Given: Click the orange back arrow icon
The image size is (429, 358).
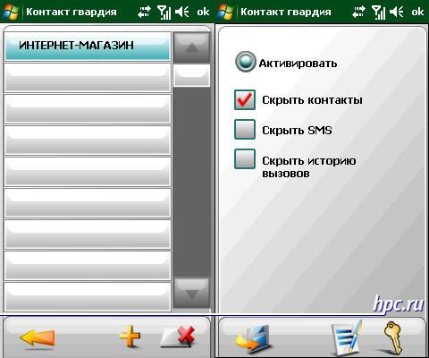Looking at the screenshot, I should tap(38, 337).
